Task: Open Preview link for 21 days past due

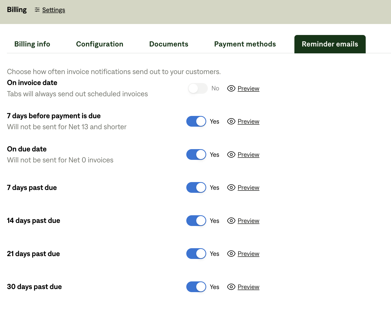Action: (248, 254)
